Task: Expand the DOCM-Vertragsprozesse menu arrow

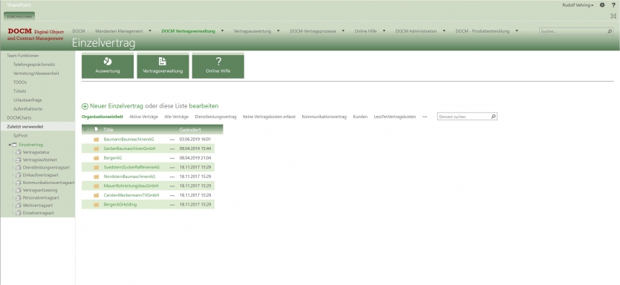Action: (343, 31)
